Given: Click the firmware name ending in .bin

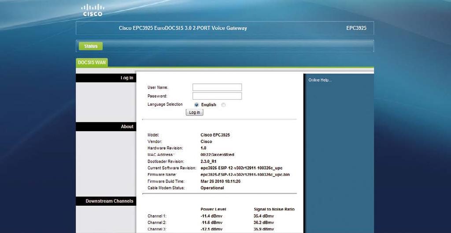Looking at the screenshot, I should tap(245, 174).
